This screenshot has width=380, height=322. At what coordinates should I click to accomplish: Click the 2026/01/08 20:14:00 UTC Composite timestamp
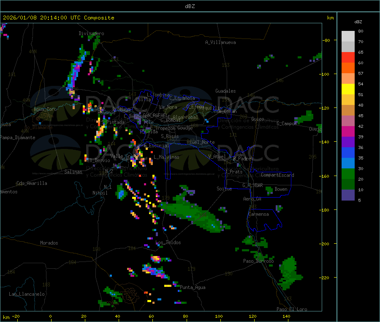[58, 18]
